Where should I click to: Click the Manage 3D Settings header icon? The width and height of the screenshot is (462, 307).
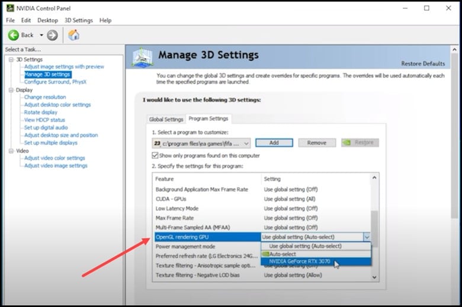point(143,58)
